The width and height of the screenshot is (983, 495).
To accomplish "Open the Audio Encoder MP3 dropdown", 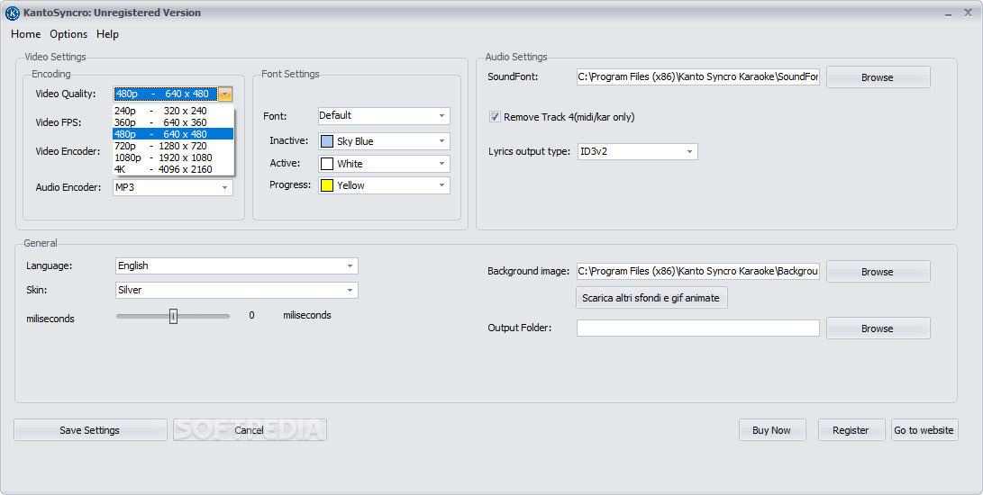I will [x=172, y=187].
